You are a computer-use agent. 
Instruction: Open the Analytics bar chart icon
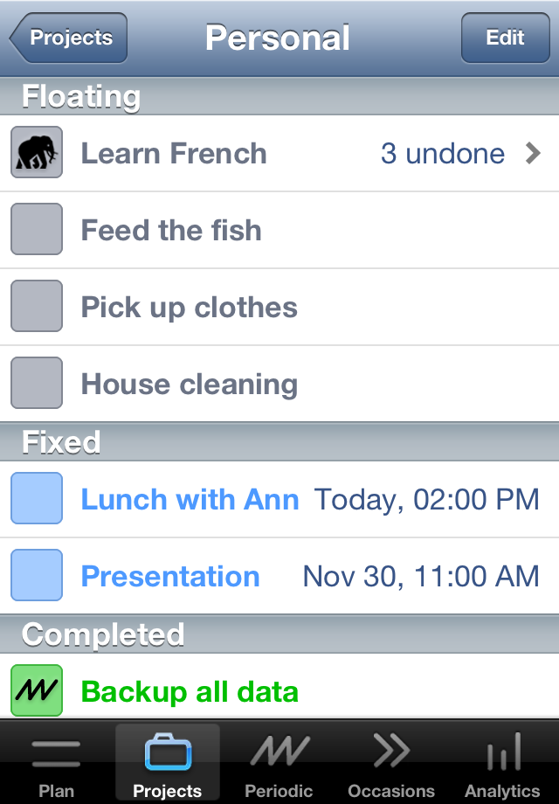click(x=503, y=752)
